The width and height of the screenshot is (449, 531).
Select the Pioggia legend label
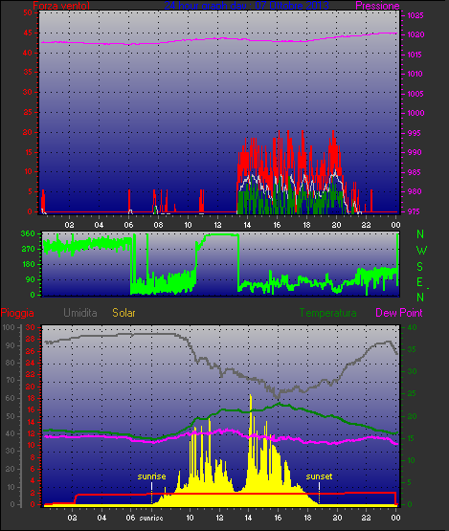pyautogui.click(x=17, y=313)
